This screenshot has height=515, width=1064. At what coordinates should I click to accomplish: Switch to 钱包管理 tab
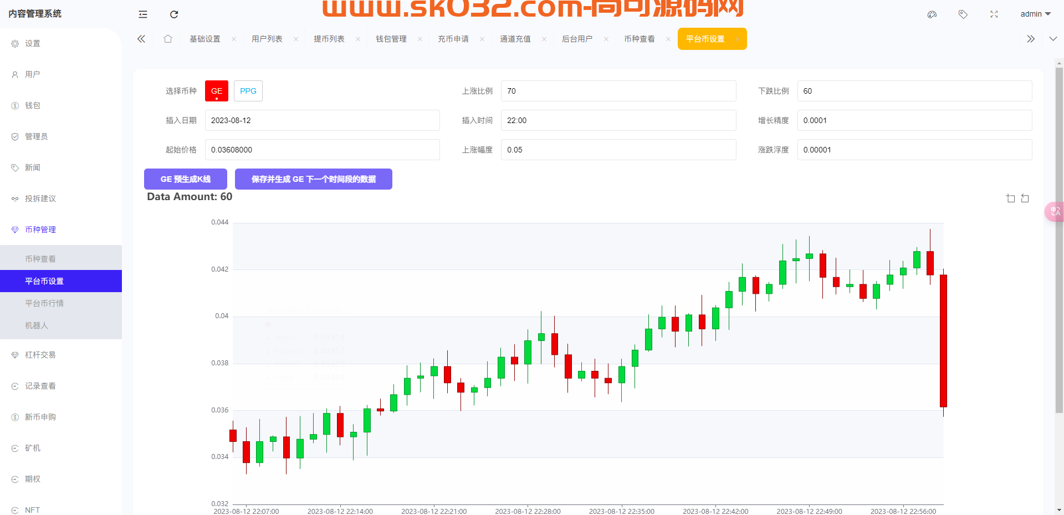click(x=391, y=39)
